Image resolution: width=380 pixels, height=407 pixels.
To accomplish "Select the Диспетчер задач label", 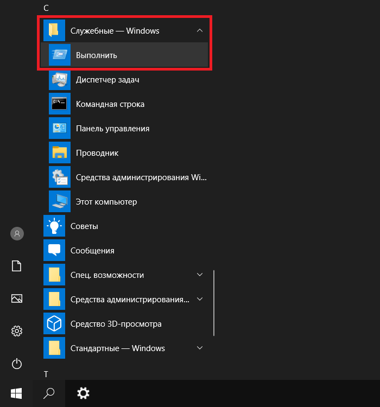I will point(107,80).
